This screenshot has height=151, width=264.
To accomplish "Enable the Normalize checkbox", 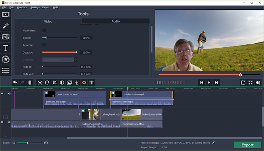I will [x=44, y=30].
